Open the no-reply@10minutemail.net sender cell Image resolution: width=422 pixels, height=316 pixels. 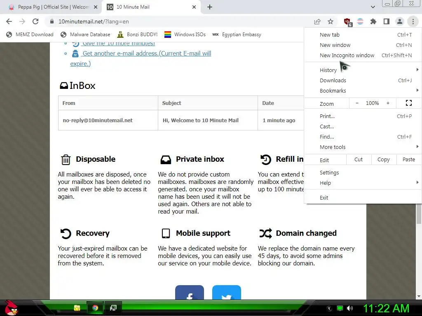(108, 121)
